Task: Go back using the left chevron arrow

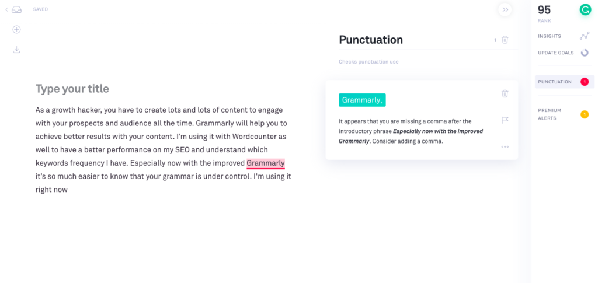Action: (6, 9)
